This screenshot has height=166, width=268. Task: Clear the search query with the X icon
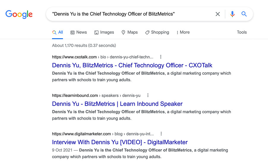click(x=217, y=14)
